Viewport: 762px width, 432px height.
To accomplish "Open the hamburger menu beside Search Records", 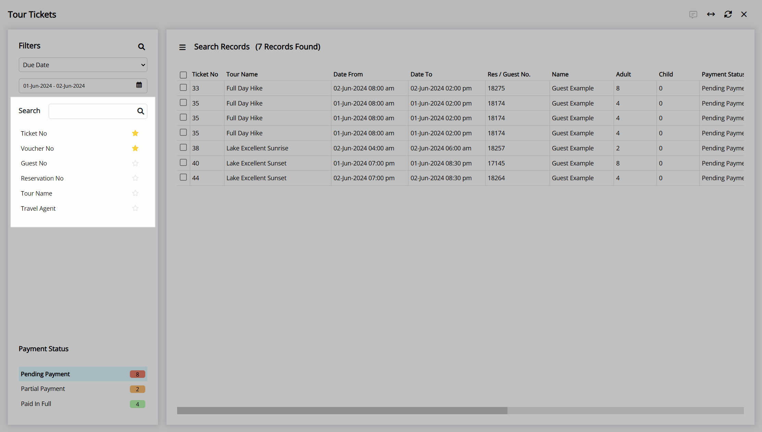I will [x=182, y=47].
